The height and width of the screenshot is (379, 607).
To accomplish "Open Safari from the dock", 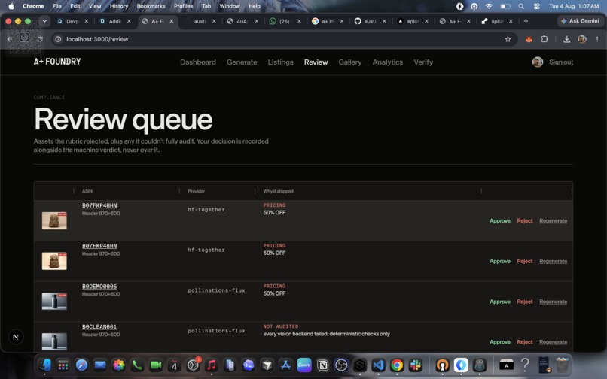I will coord(81,365).
